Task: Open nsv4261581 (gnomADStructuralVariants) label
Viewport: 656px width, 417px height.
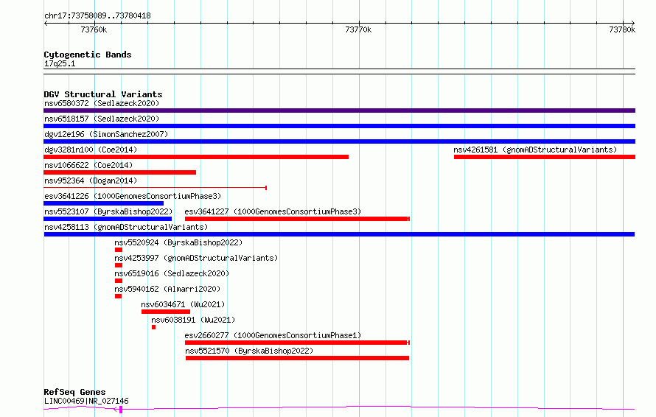Action: coord(535,150)
